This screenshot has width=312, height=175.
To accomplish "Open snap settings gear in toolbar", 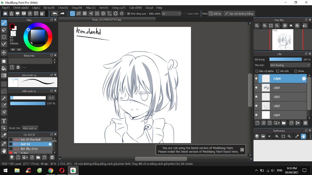I will pos(122,13).
